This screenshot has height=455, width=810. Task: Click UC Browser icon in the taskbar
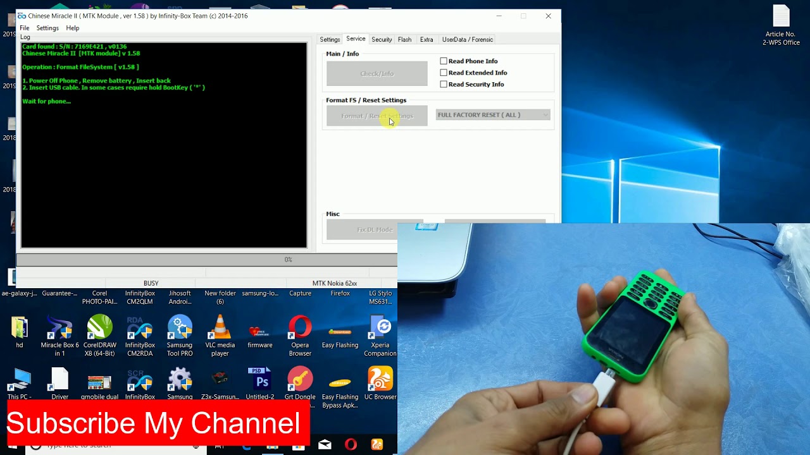(x=377, y=445)
